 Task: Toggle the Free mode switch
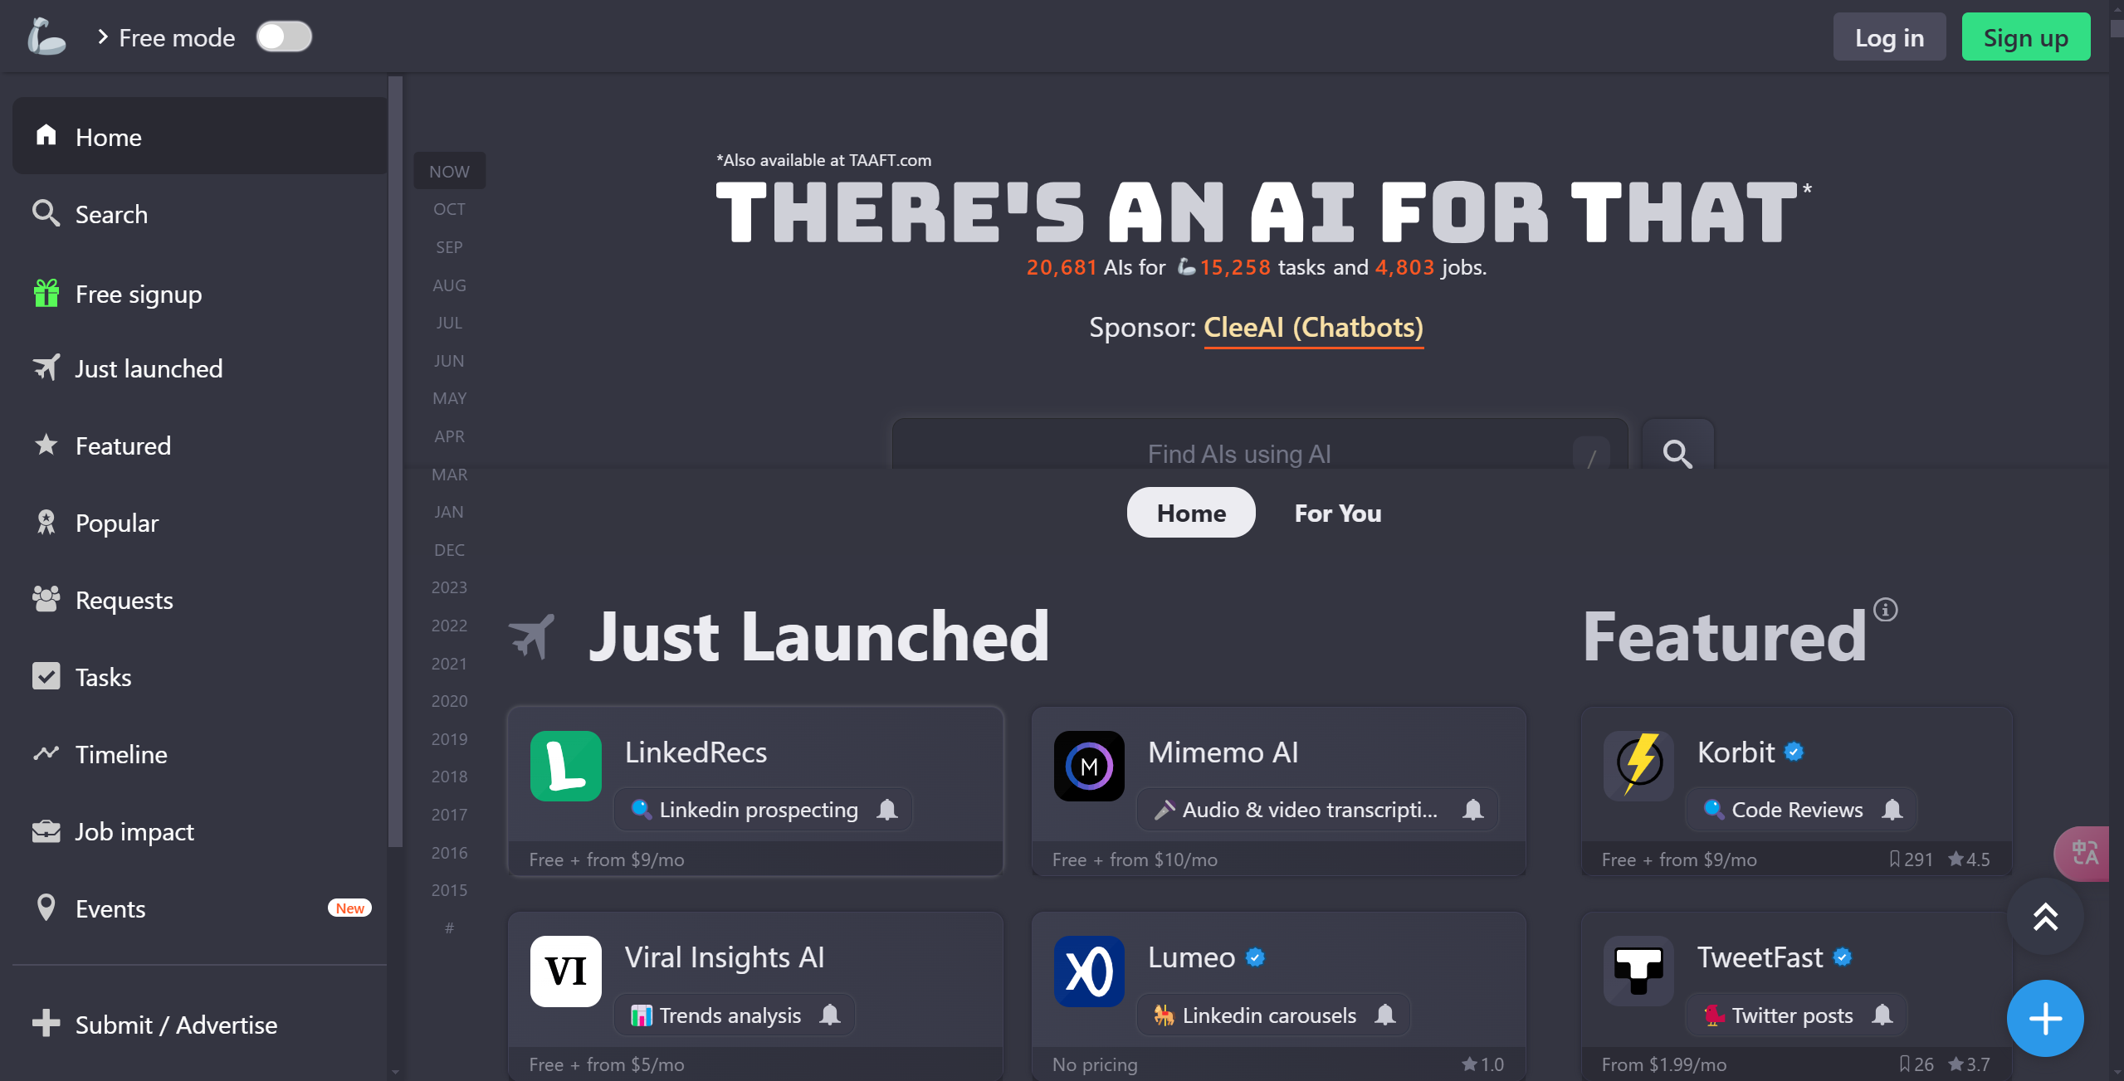point(284,37)
